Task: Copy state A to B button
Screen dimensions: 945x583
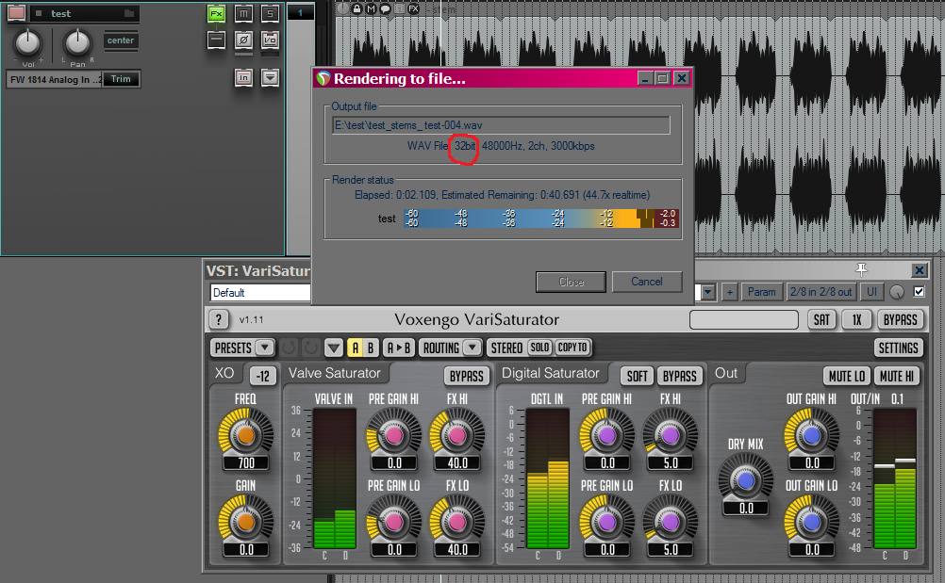Action: click(399, 348)
